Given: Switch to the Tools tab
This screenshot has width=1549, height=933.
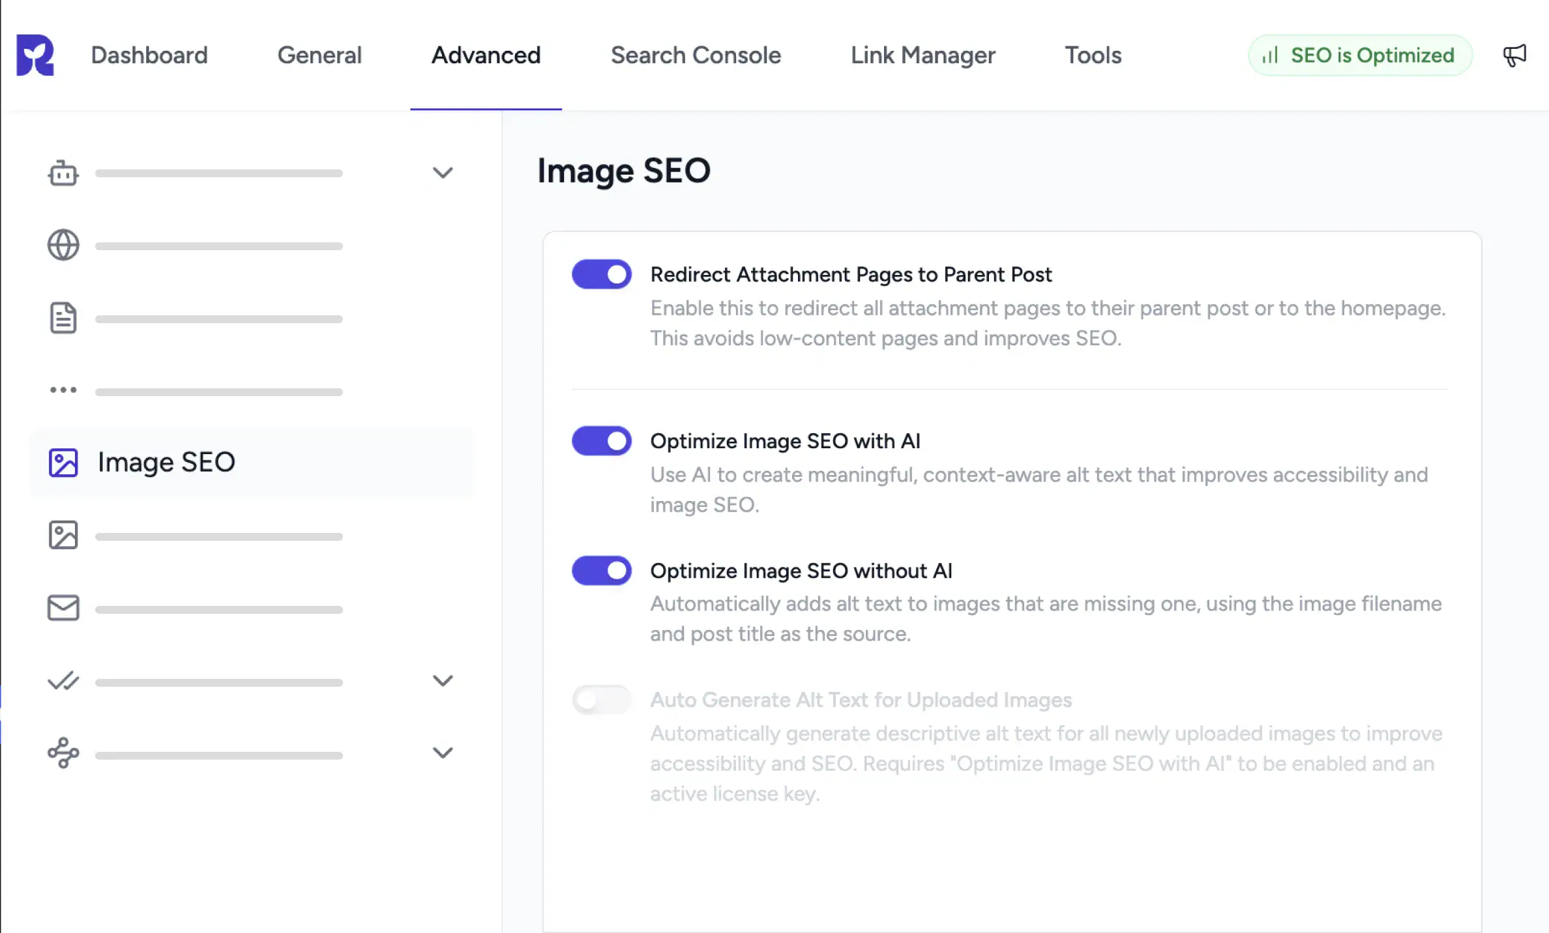Looking at the screenshot, I should (x=1093, y=55).
